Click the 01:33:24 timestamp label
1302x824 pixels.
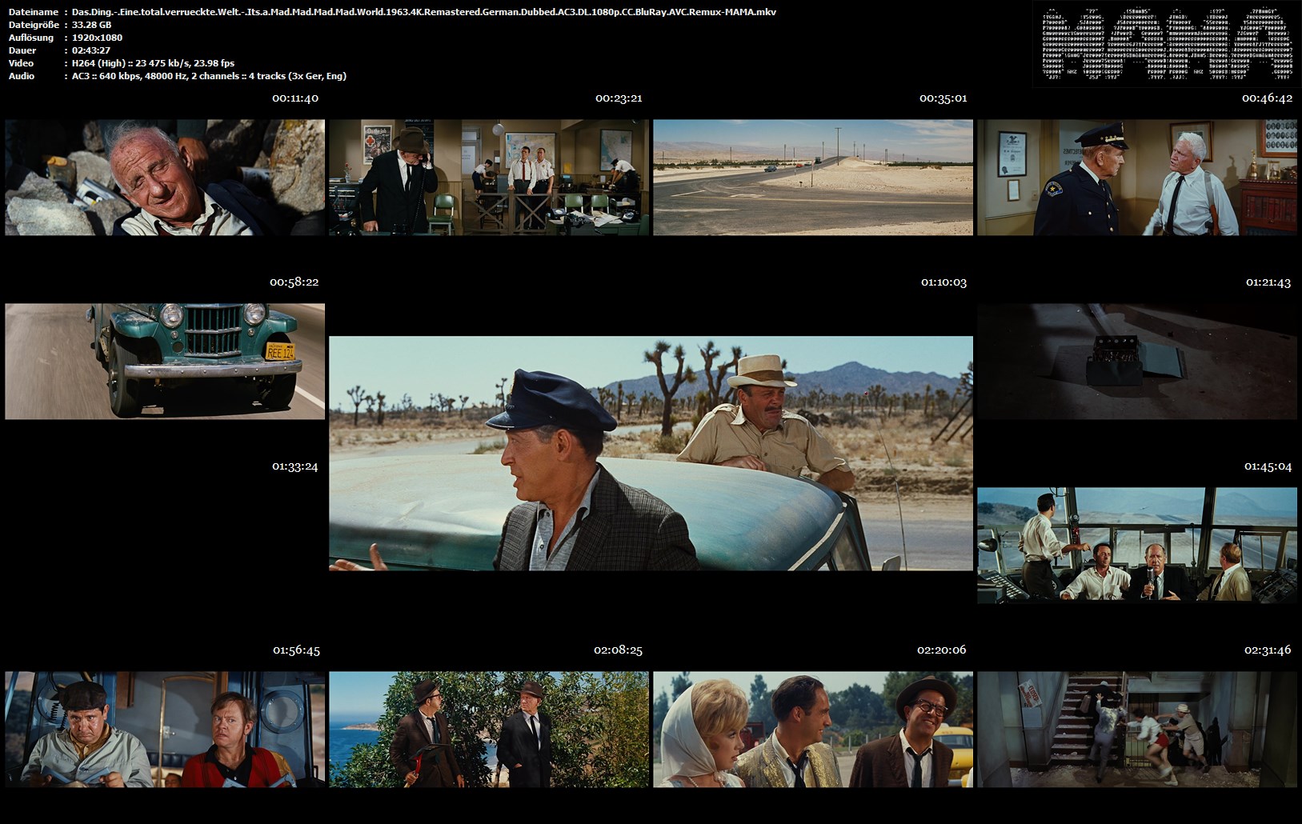pos(294,466)
